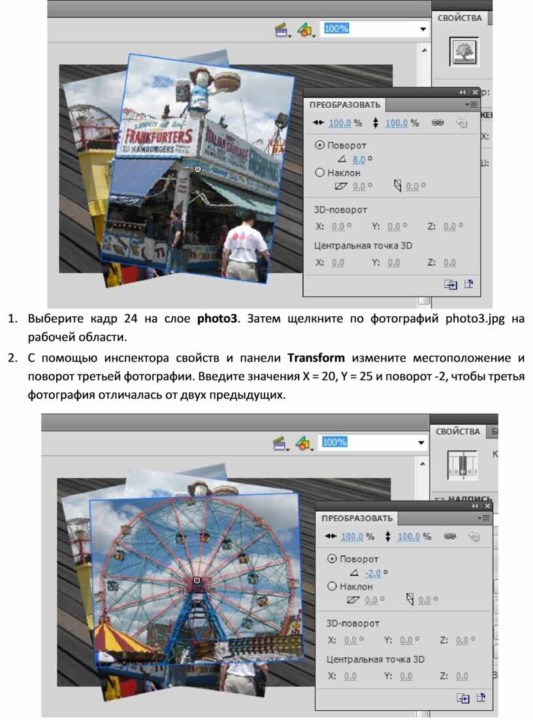Click duplicate-and-transform icon in panel with 8.0° rotation
Viewport: 533px width, 720px height.
point(450,285)
